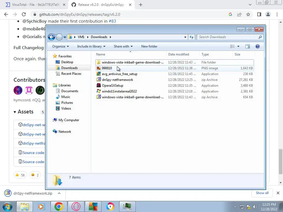Viewport: 283px width, 212px height.
Task: Close the Chrome downloads bar
Action: click(278, 193)
